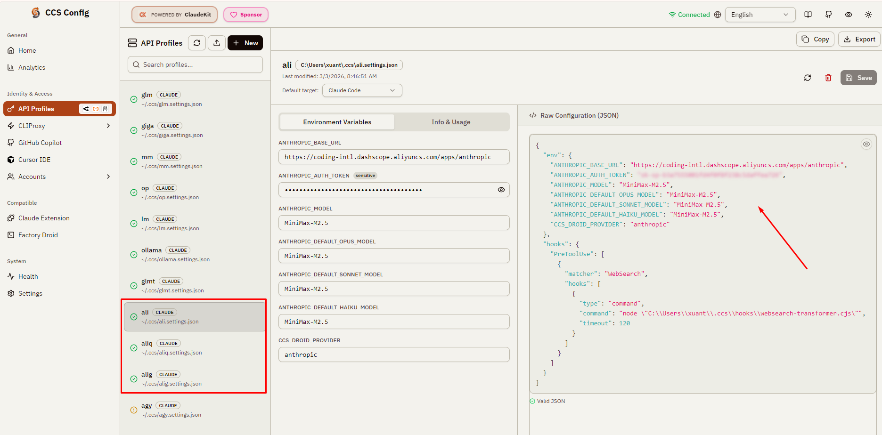Open the Default target Claude Code dropdown
Viewport: 882px width, 435px height.
(362, 90)
